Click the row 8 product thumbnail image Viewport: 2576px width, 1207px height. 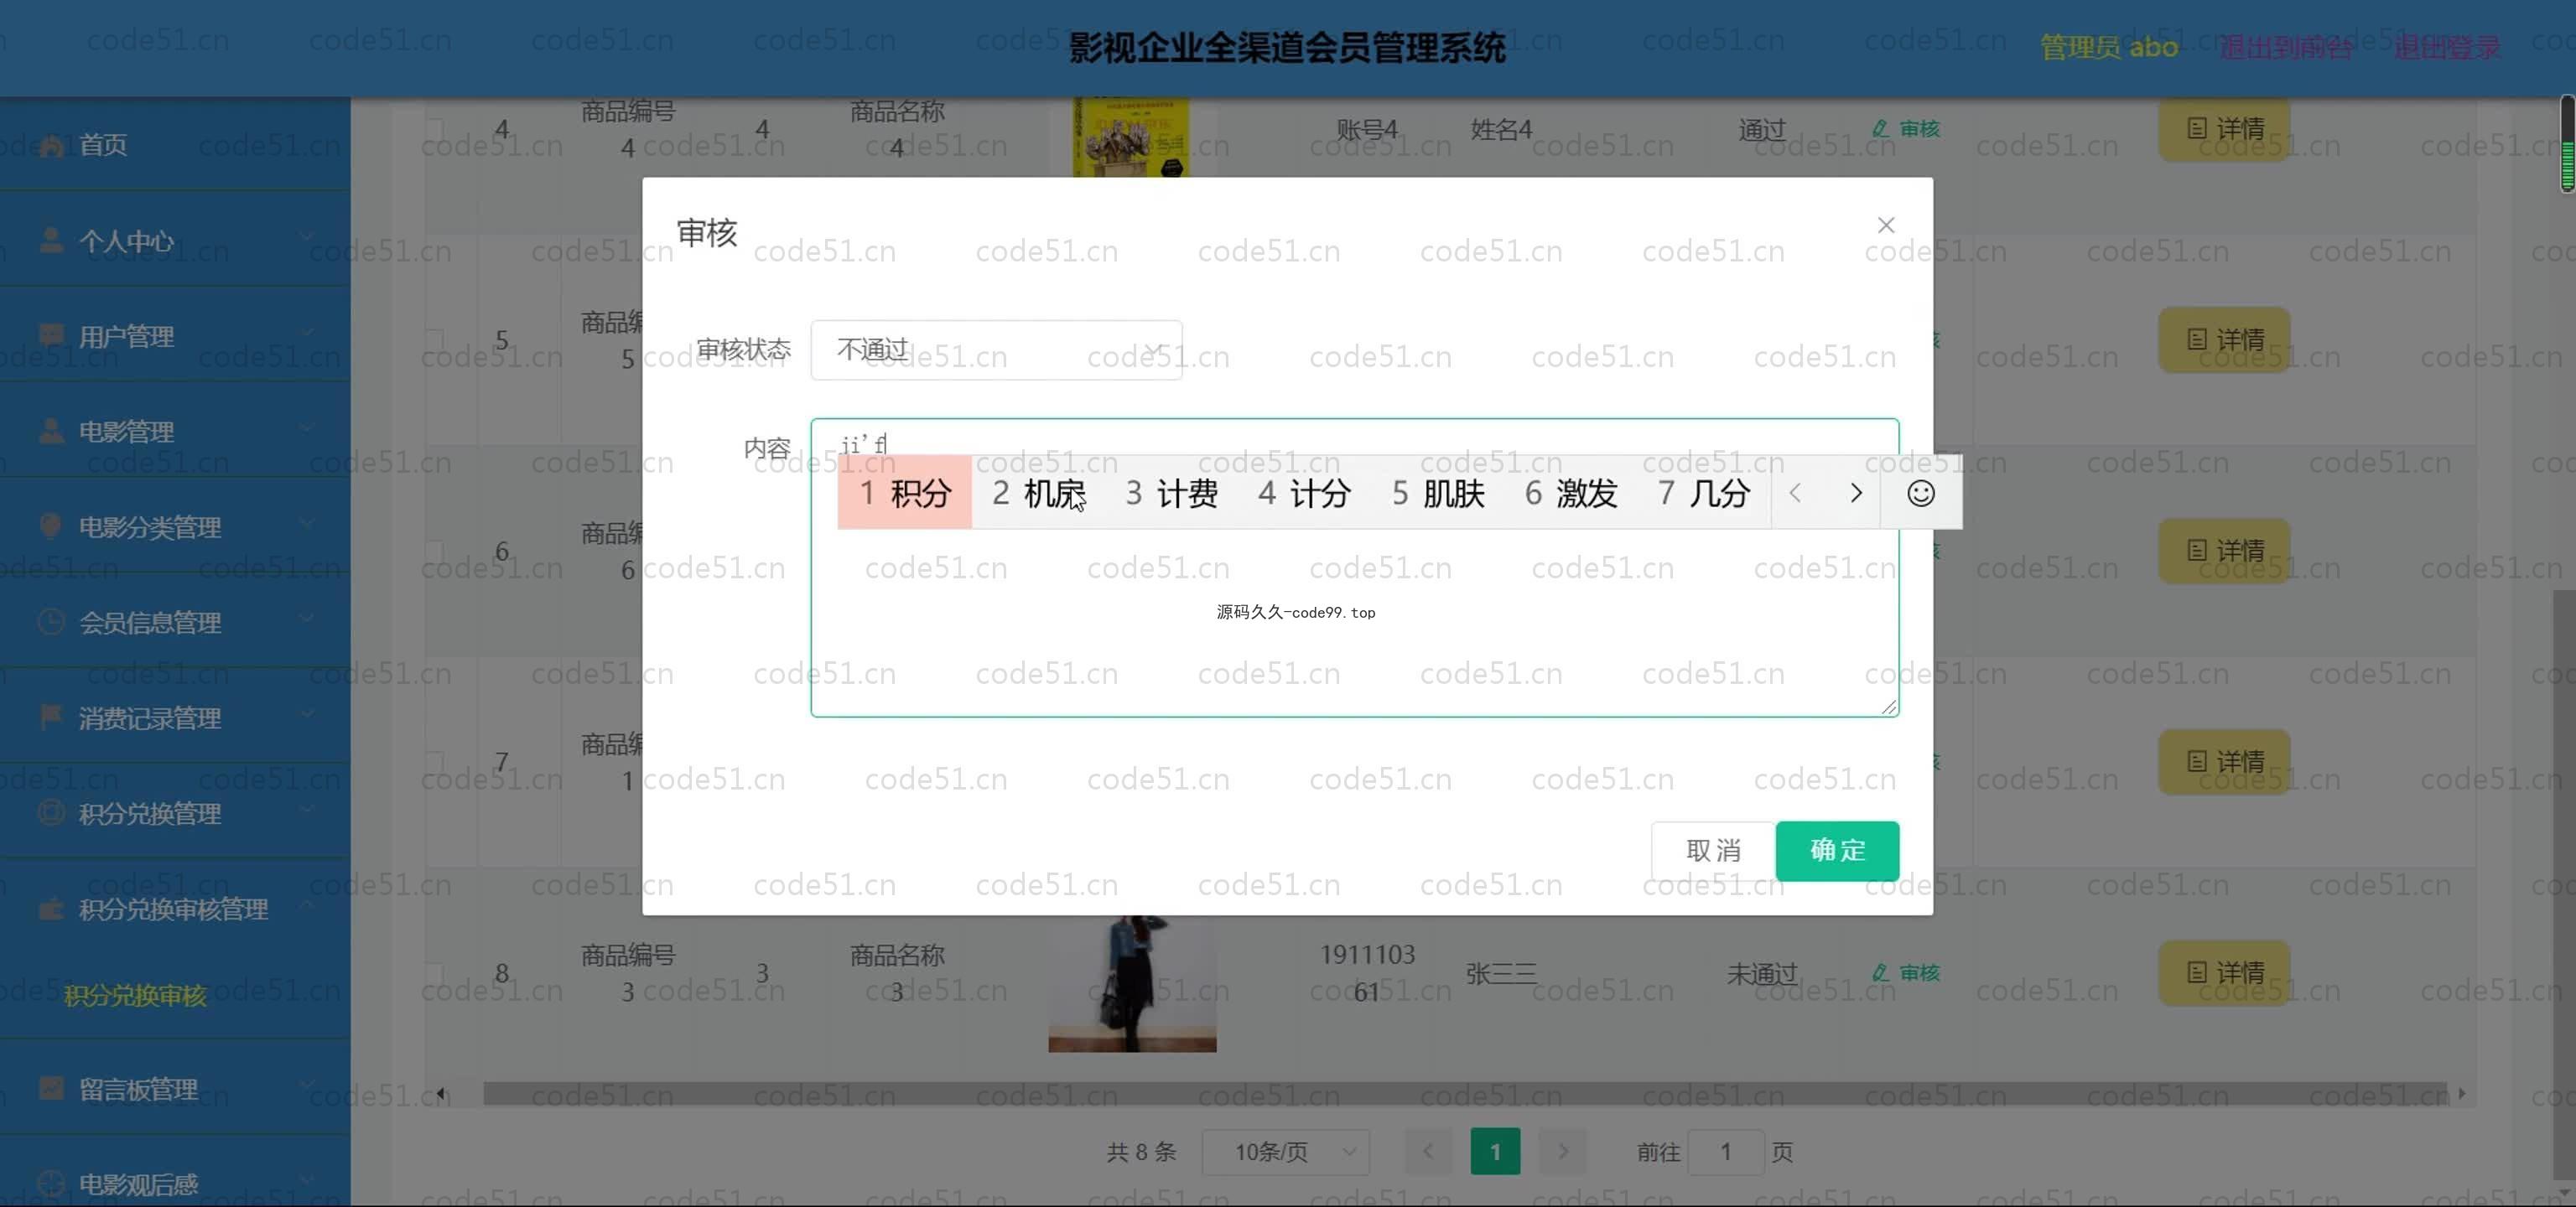click(1132, 983)
